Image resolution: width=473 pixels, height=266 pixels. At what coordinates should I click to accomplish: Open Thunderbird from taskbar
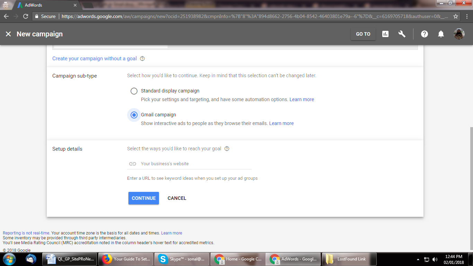pyautogui.click(x=31, y=259)
